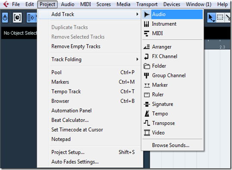Open the Transport menu
232x170 pixels.
[147, 4]
